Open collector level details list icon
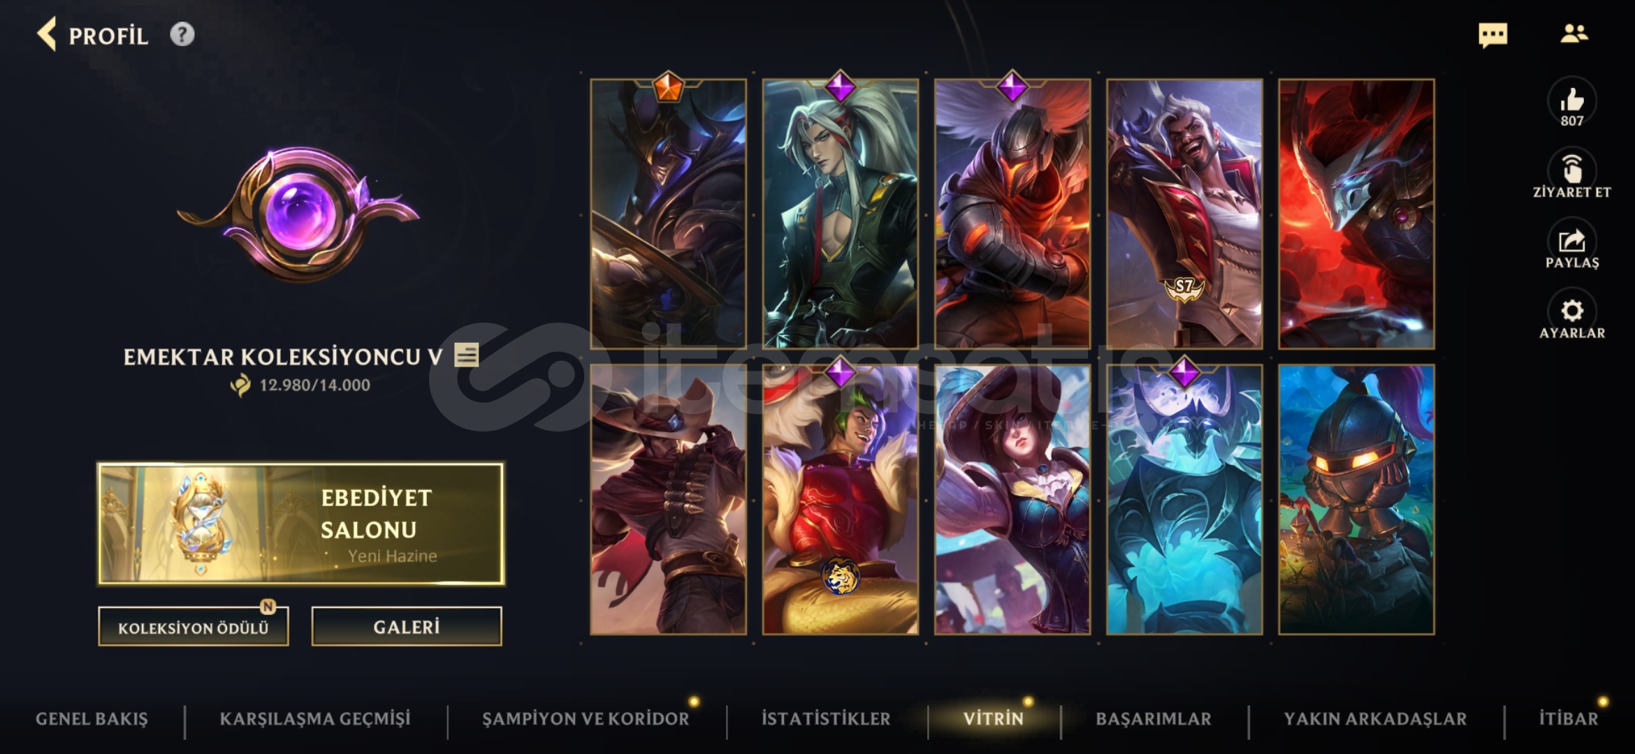This screenshot has height=754, width=1635. point(466,355)
